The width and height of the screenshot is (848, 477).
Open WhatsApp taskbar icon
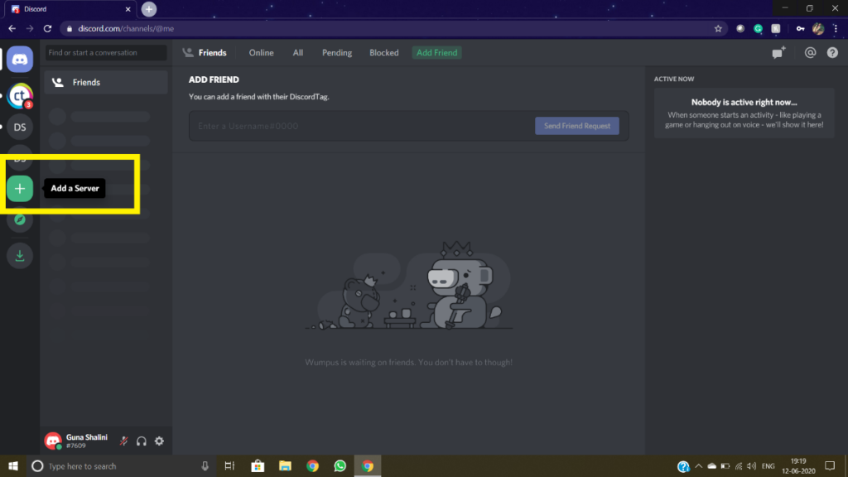340,465
